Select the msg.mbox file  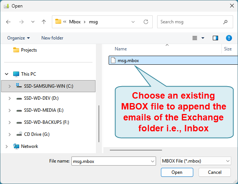point(128,60)
